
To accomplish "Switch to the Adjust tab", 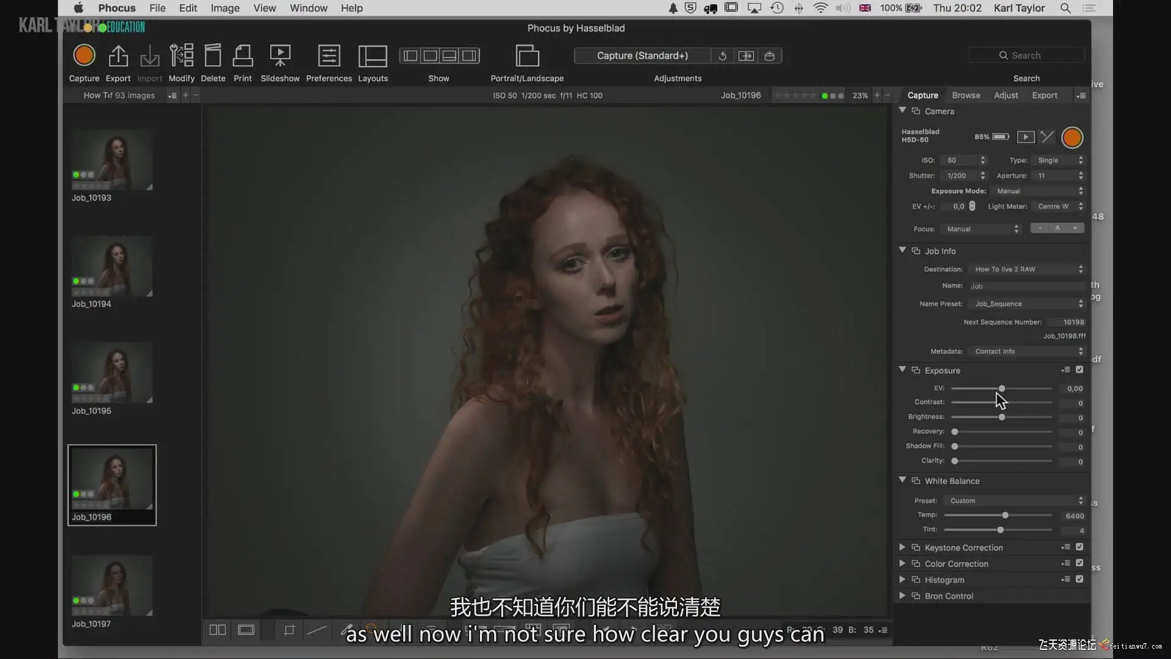I will pos(1006,95).
